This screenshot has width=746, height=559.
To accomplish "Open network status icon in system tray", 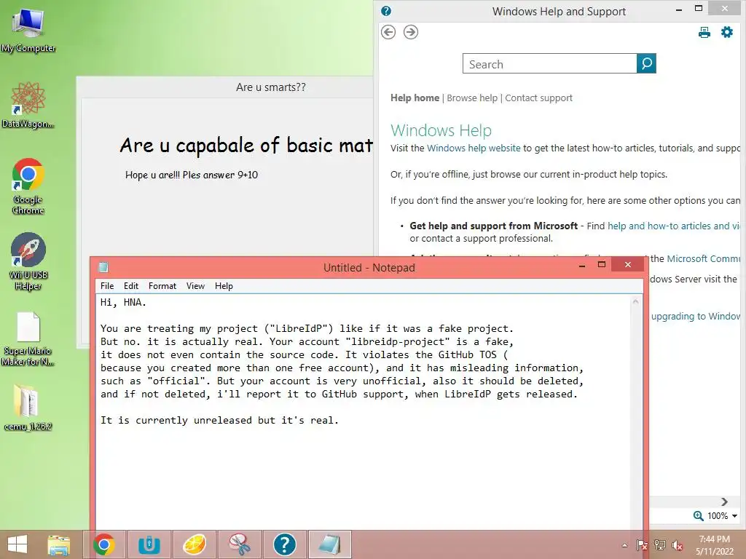I will (660, 545).
